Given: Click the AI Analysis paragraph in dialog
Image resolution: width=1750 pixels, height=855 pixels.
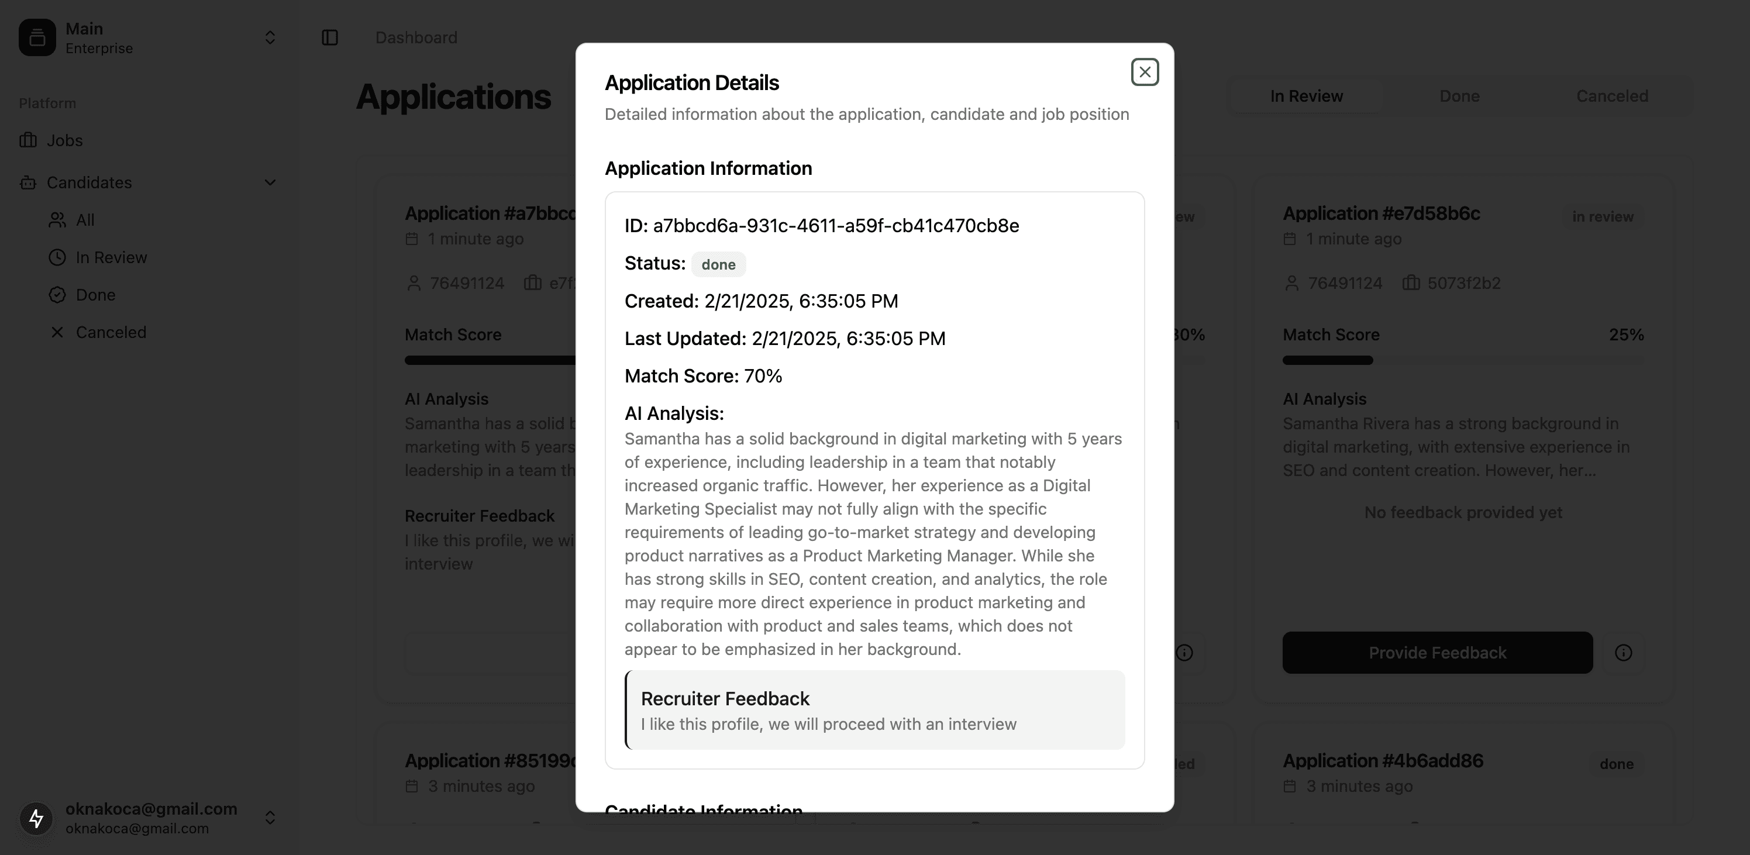Looking at the screenshot, I should click(x=874, y=544).
